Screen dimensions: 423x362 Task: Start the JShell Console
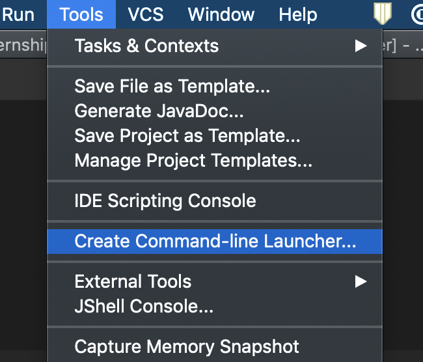[x=144, y=305]
